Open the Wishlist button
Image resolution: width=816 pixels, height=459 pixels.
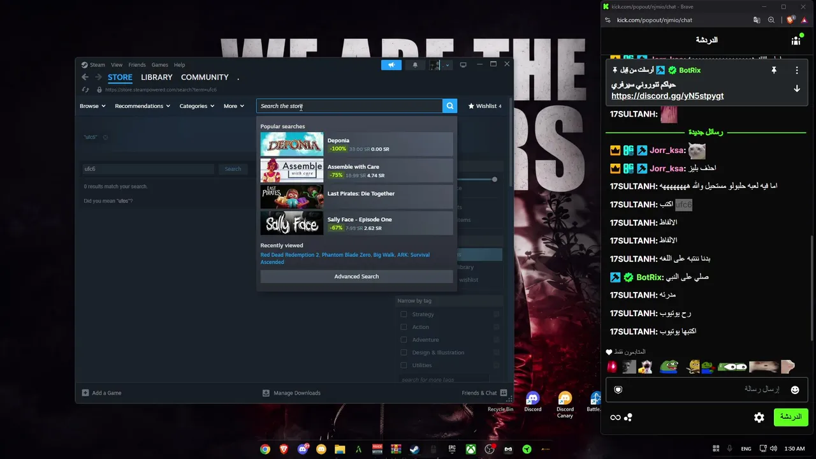click(x=484, y=106)
